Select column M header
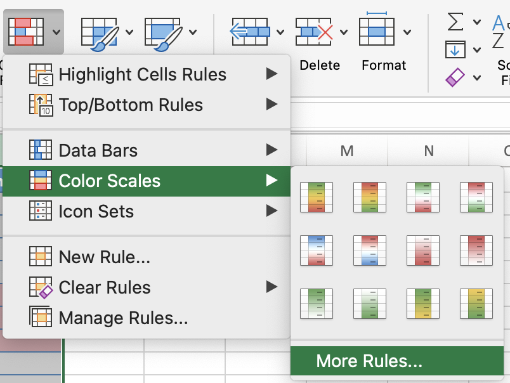The width and height of the screenshot is (510, 383). click(x=346, y=151)
